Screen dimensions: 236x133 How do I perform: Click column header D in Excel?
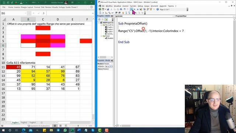click(58, 19)
